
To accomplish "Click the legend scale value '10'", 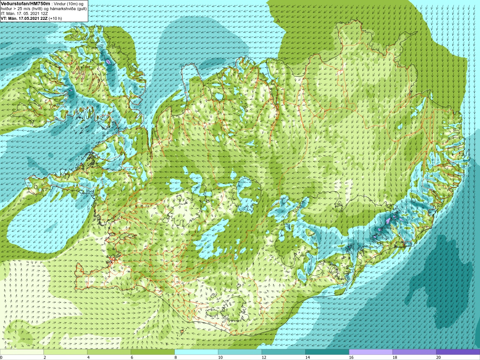I will 220,357.
